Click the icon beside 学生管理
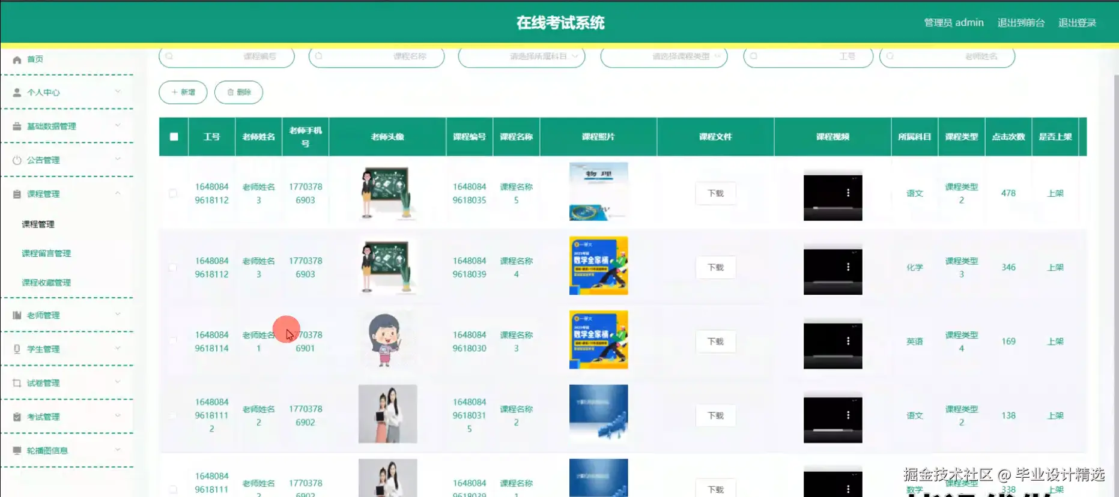 tap(17, 349)
